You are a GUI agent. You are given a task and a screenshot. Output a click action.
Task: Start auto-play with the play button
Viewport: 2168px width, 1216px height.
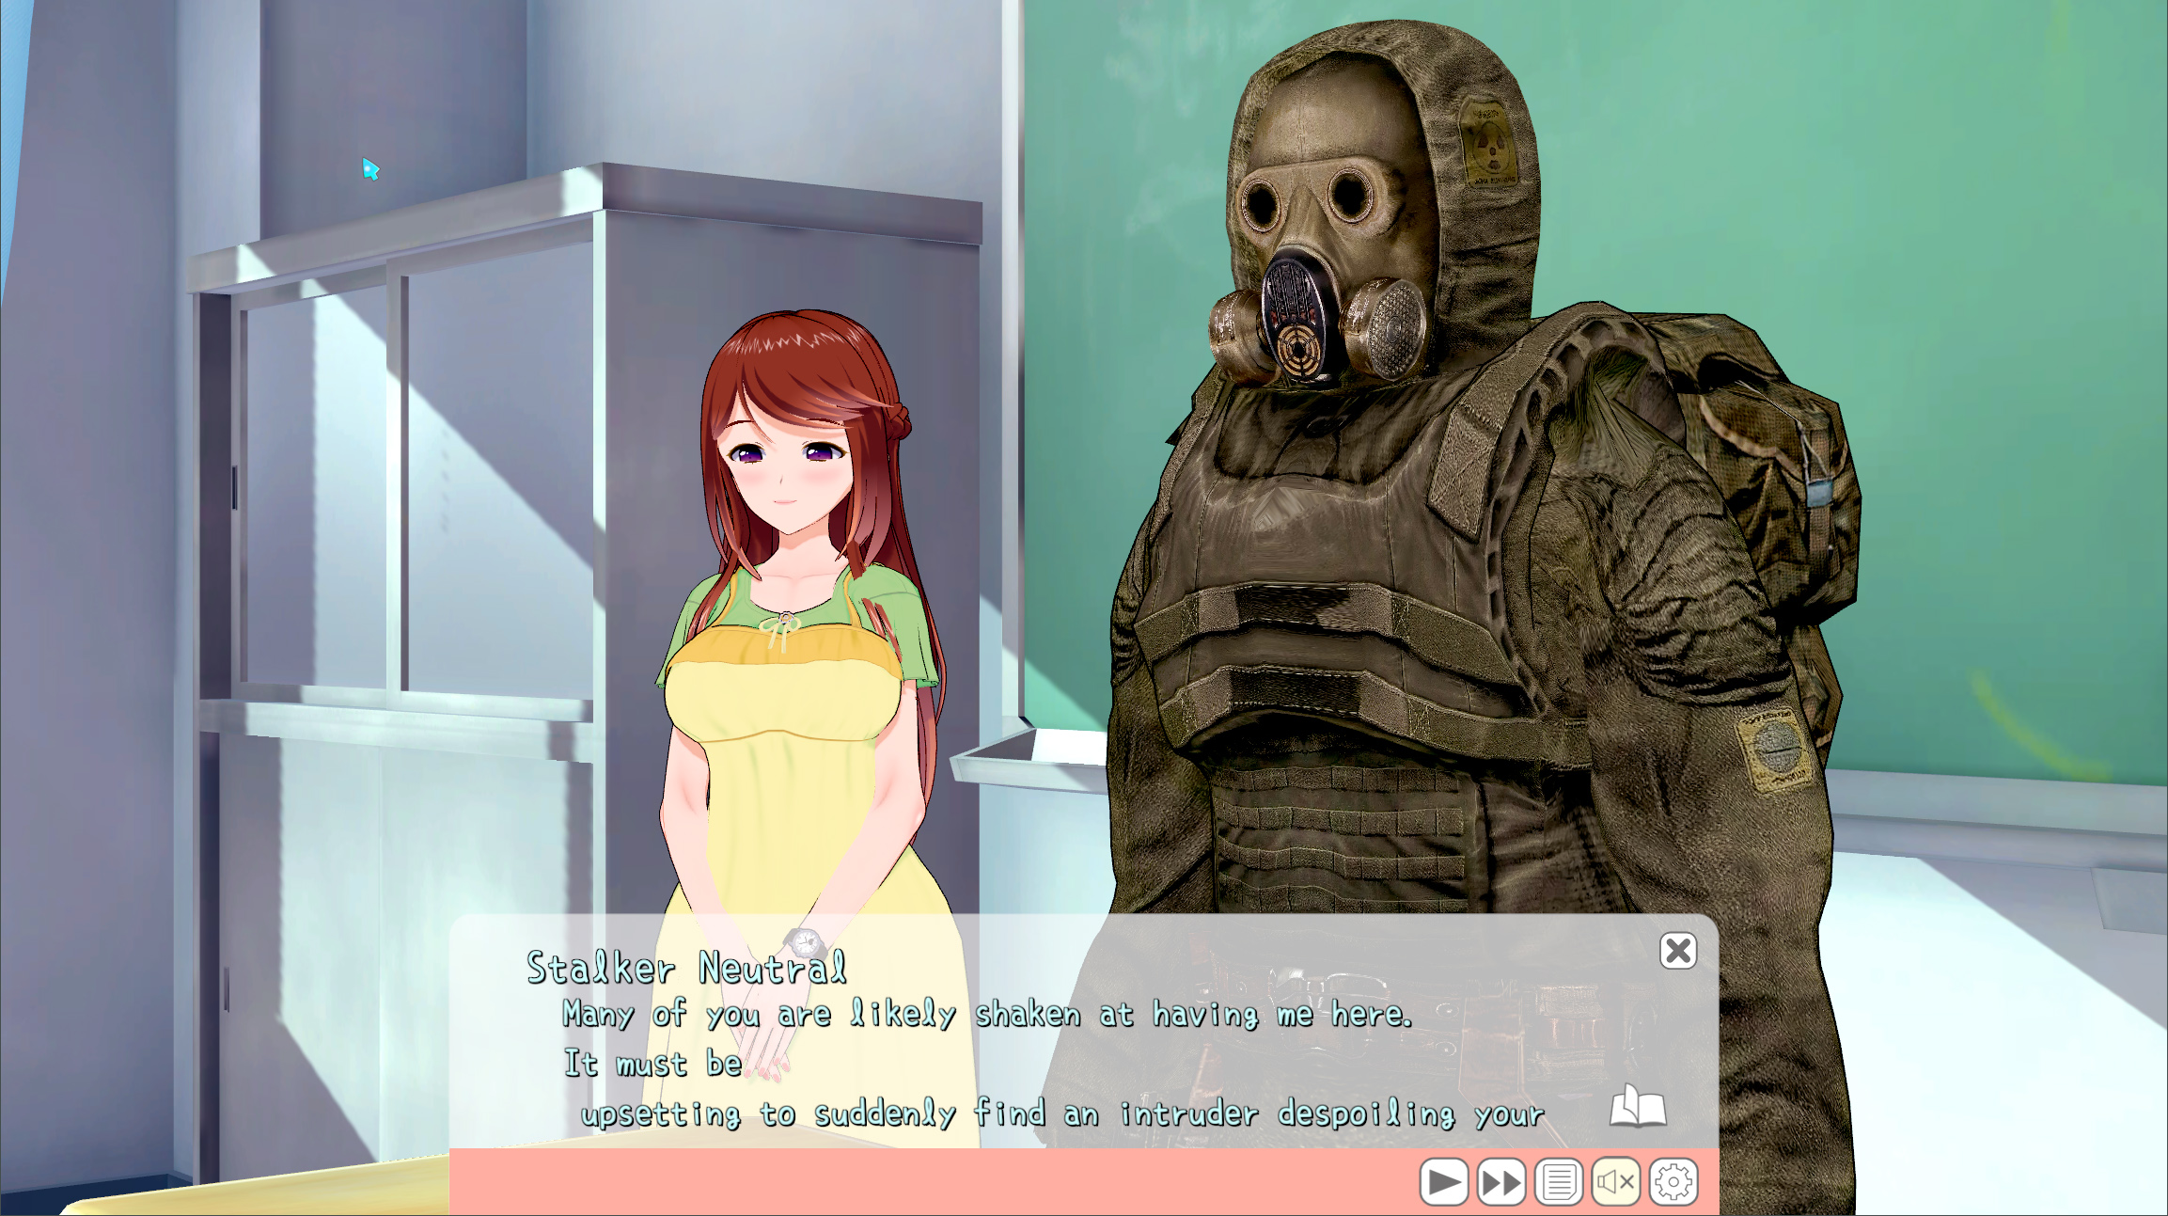(x=1444, y=1182)
